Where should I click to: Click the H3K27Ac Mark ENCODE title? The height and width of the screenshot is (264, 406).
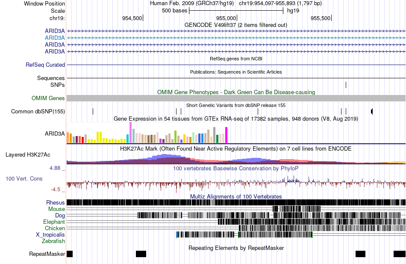pos(236,148)
